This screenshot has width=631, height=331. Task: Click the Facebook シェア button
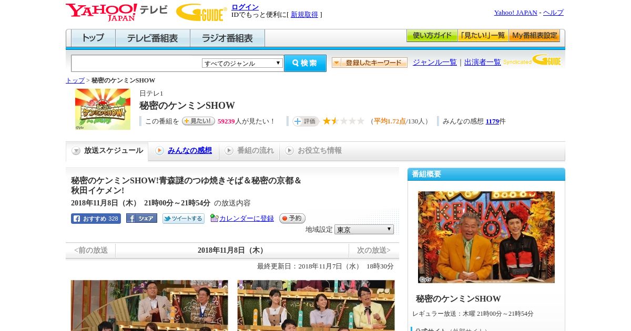pyautogui.click(x=141, y=219)
